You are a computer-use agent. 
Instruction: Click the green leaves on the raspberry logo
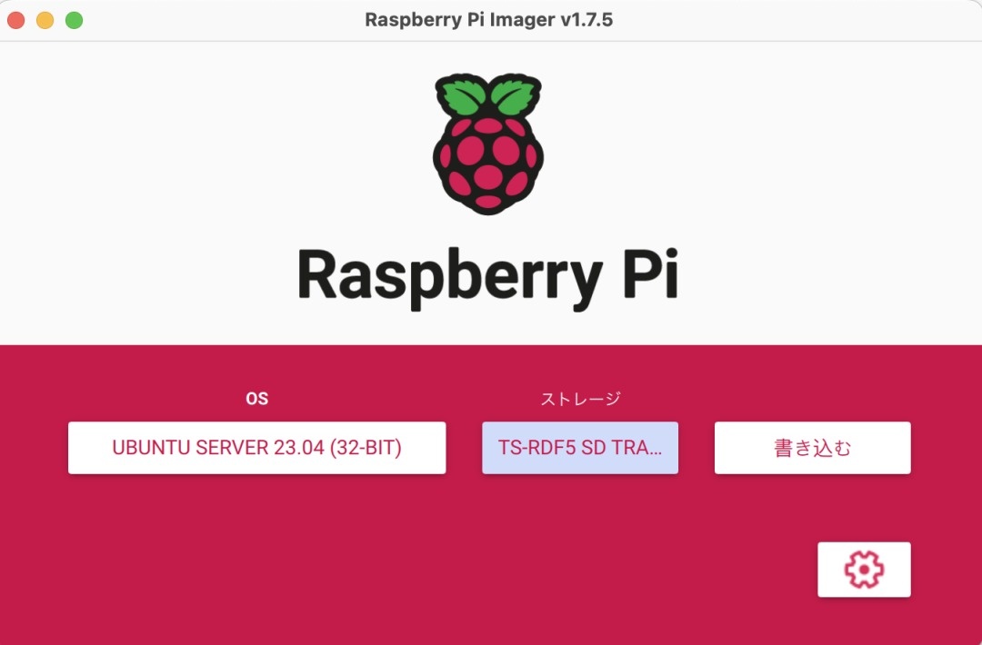click(488, 95)
